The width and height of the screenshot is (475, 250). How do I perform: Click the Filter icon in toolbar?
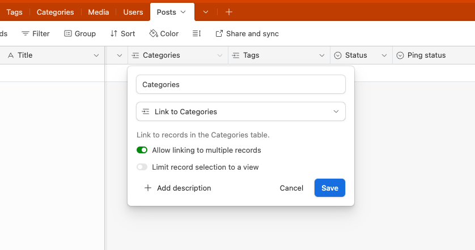coord(26,34)
